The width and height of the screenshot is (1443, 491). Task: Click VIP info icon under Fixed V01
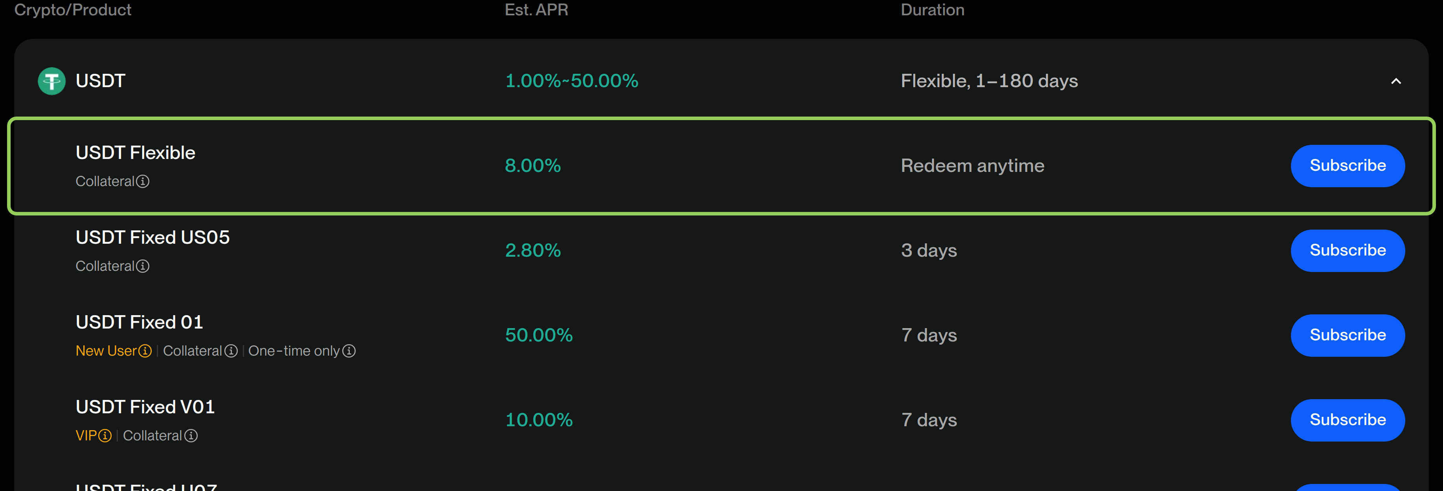tap(105, 436)
